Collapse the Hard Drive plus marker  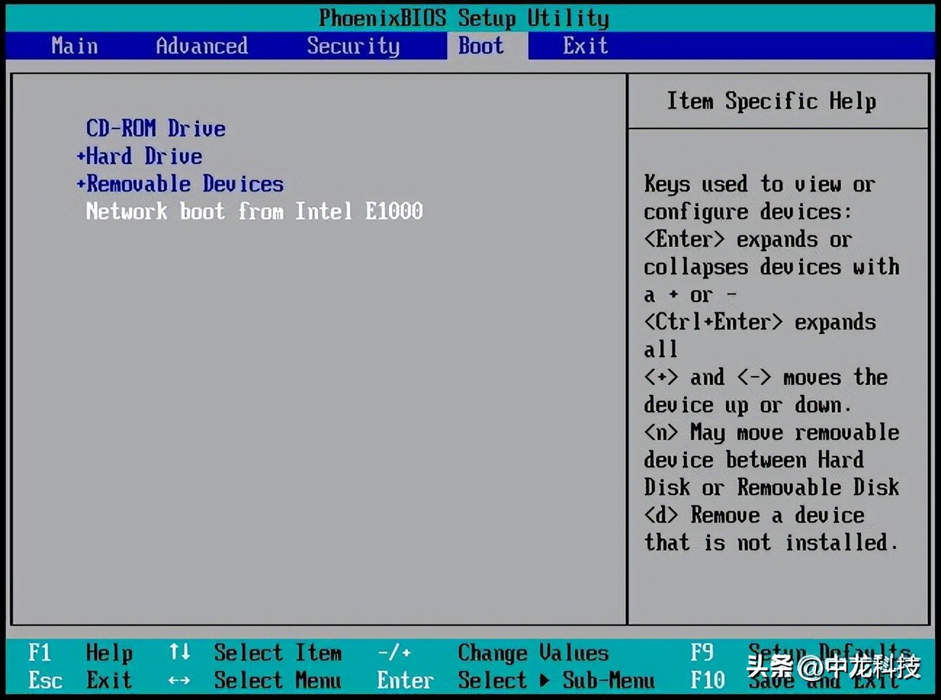81,156
